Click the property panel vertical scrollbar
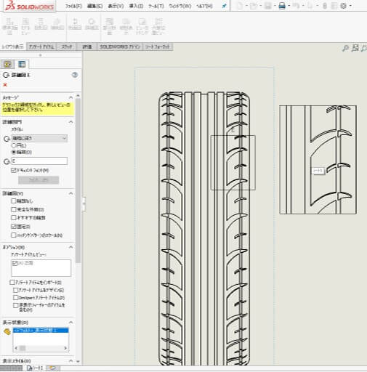The width and height of the screenshot is (367, 372). click(78, 180)
